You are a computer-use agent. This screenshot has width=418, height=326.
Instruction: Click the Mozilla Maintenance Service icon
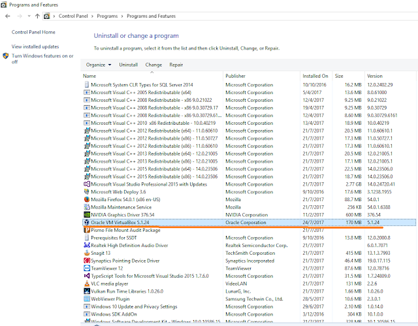[87, 207]
